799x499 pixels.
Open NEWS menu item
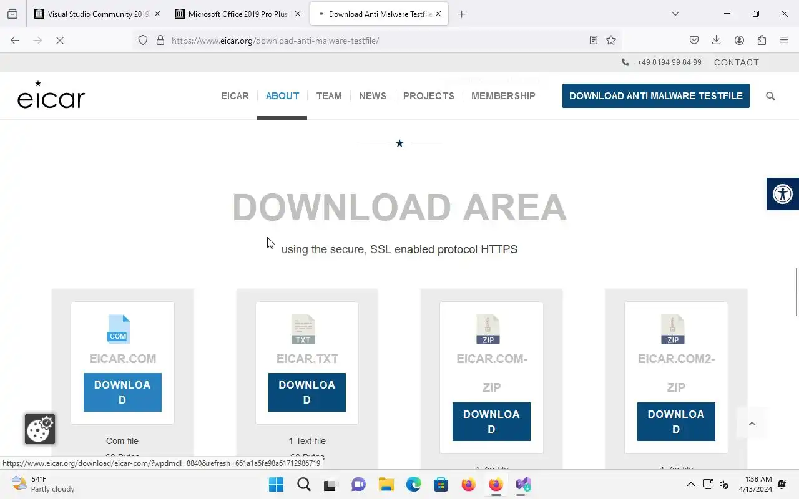coord(372,96)
